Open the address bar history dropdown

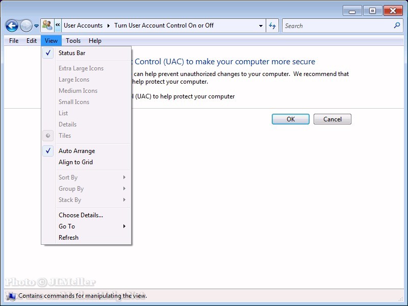(x=261, y=26)
